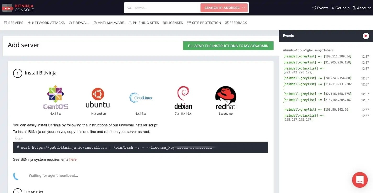
Task: Open Events in the top bar
Action: point(320,8)
